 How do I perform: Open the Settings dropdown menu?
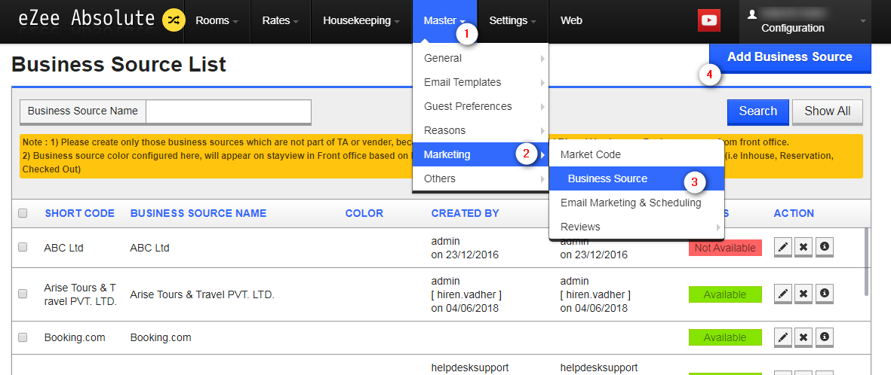pos(513,21)
